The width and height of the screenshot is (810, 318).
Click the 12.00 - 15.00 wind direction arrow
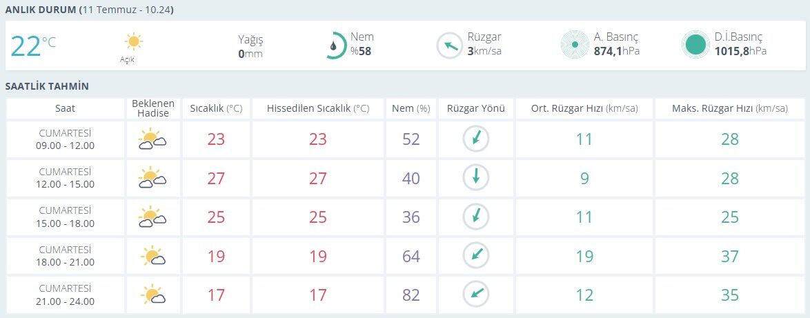click(x=476, y=177)
